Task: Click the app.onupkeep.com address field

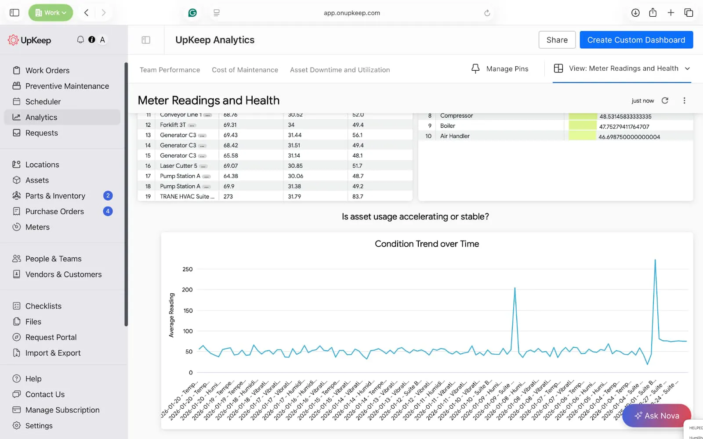Action: pos(351,13)
